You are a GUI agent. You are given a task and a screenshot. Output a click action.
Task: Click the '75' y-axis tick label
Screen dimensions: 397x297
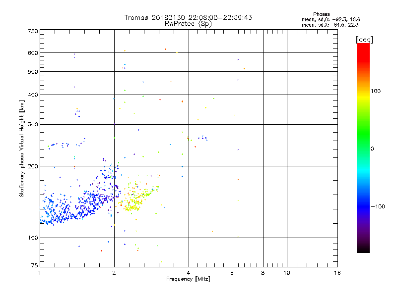click(x=35, y=265)
